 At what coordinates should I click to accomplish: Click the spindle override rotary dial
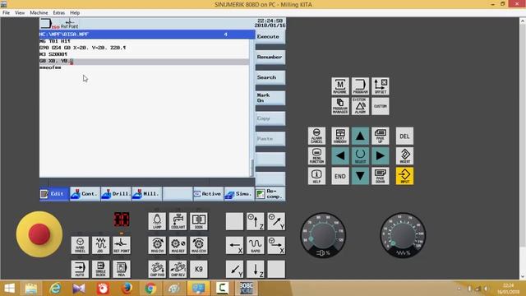(323, 234)
